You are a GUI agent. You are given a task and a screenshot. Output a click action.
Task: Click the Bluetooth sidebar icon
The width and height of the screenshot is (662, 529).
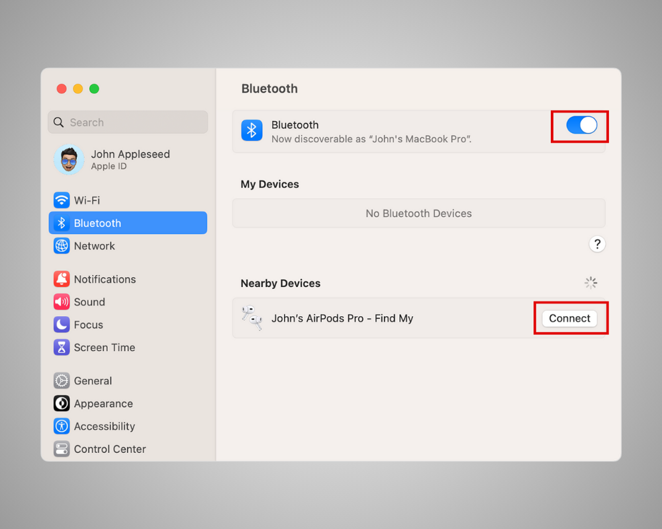(62, 223)
